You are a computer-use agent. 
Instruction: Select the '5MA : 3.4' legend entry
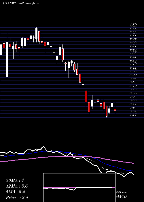click(16, 192)
